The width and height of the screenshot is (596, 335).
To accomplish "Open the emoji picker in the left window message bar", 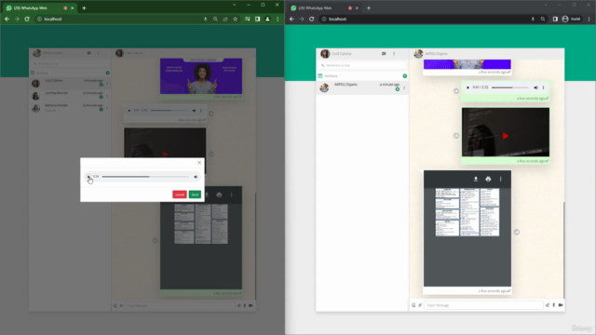I will pyautogui.click(x=115, y=305).
